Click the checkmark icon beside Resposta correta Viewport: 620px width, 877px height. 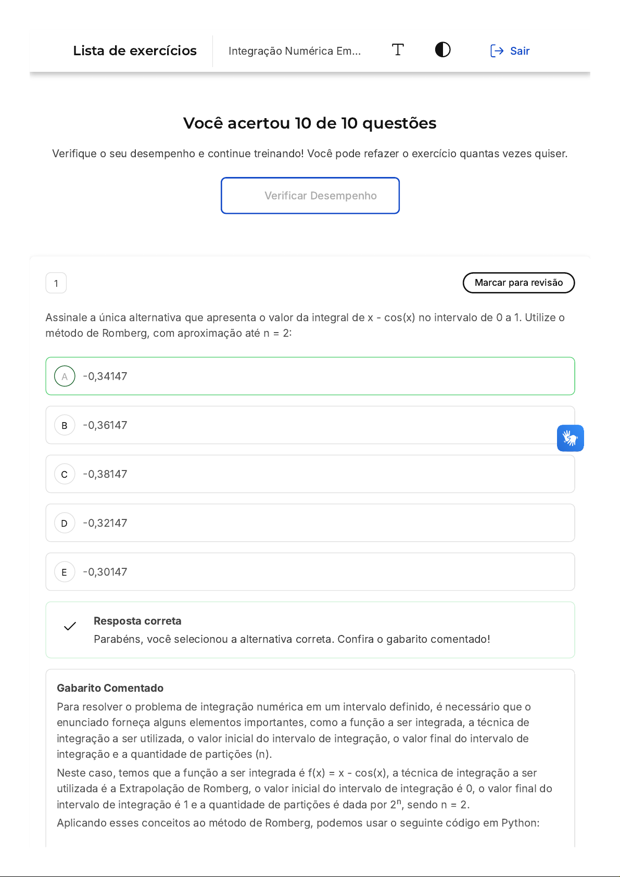tap(70, 626)
